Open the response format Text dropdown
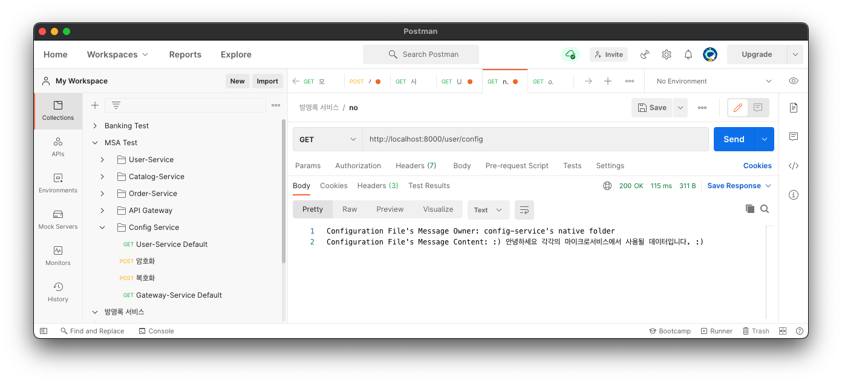 489,210
